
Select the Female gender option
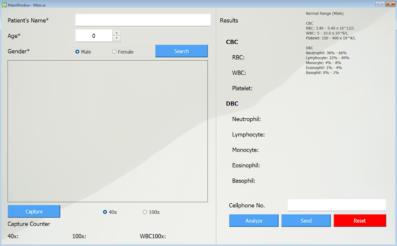tap(123, 52)
